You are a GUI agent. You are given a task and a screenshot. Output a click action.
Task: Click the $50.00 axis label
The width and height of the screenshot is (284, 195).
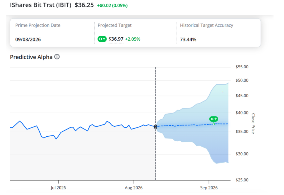[x=242, y=80]
